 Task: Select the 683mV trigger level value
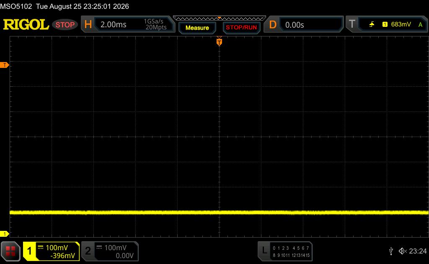coord(401,24)
